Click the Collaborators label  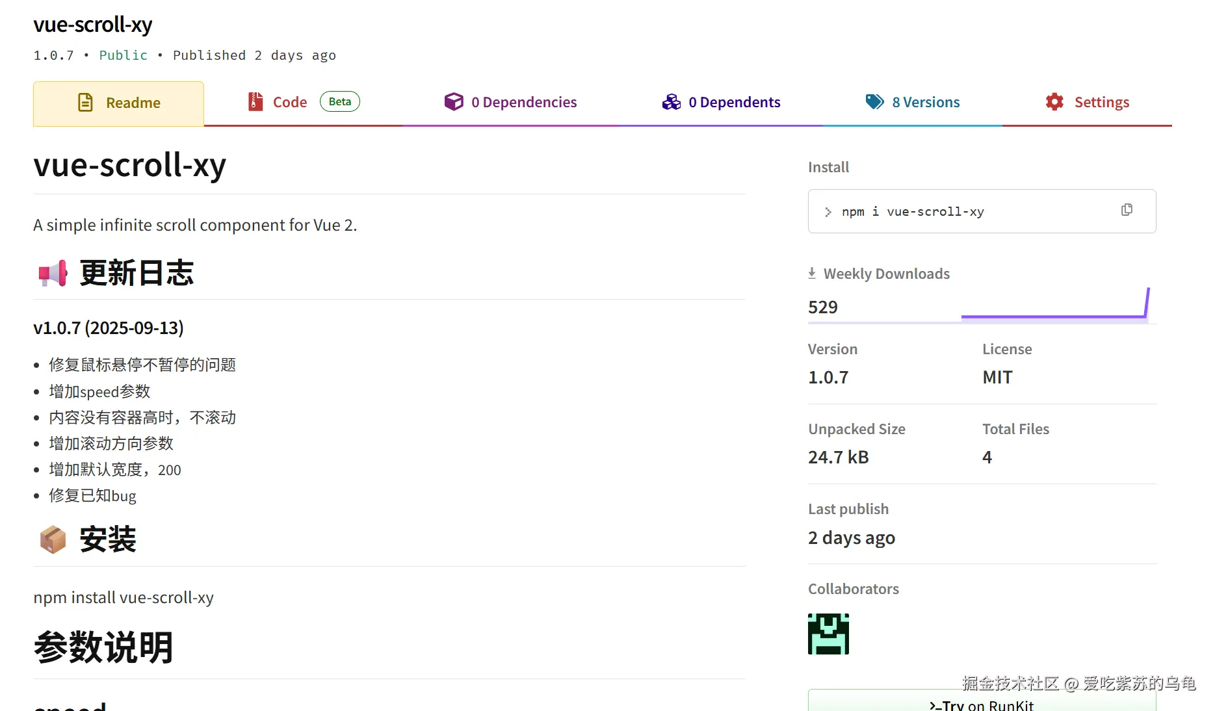[x=854, y=589]
